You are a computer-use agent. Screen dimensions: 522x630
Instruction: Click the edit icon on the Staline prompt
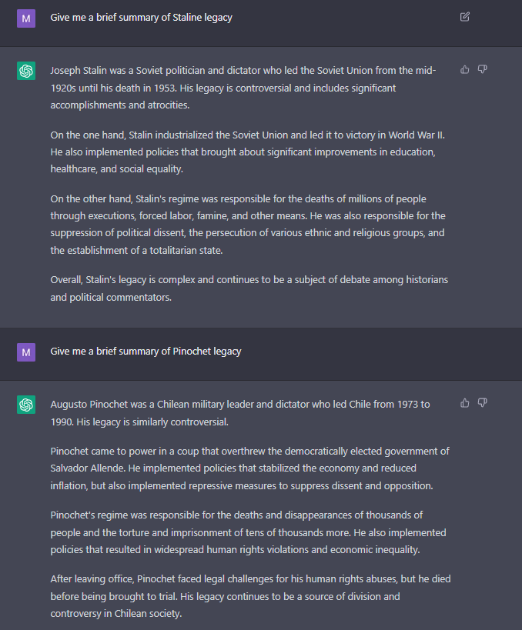point(464,17)
